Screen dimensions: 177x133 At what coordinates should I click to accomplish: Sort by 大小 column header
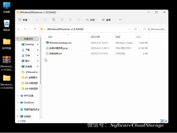click(139, 37)
